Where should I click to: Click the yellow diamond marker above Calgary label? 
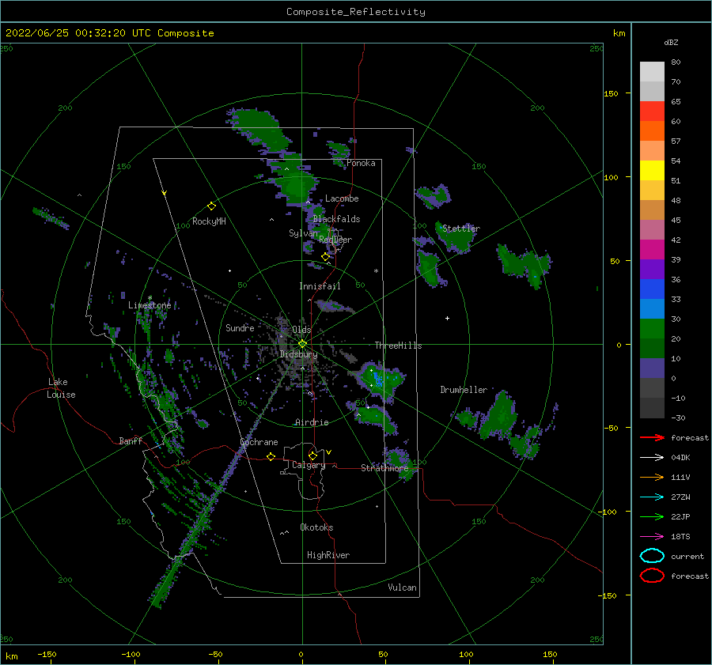tap(312, 455)
